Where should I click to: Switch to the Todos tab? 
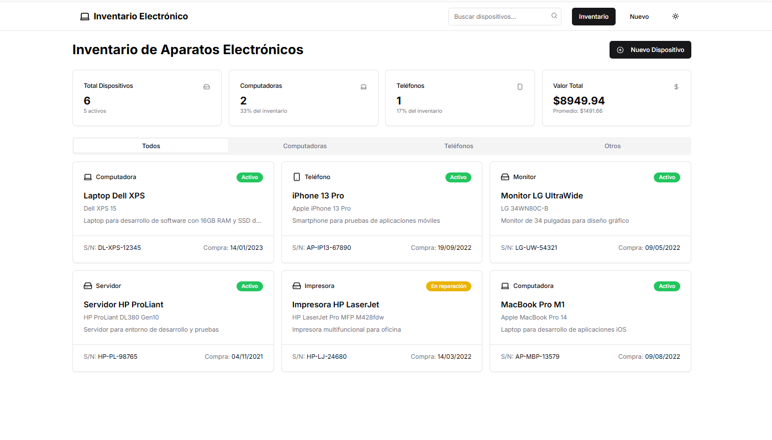tap(151, 146)
